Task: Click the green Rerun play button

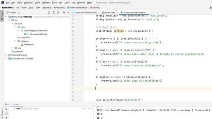Action: (x=6, y=109)
